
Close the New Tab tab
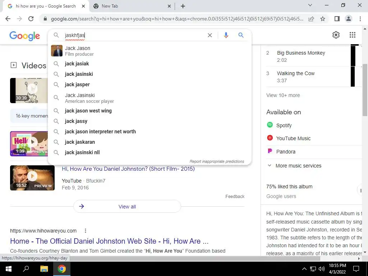pos(169,6)
